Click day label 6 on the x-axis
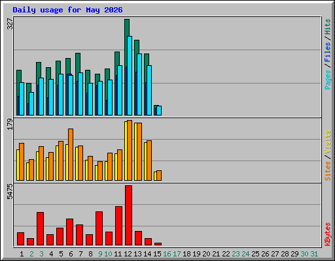The height and width of the screenshot is (261, 335). click(x=71, y=254)
